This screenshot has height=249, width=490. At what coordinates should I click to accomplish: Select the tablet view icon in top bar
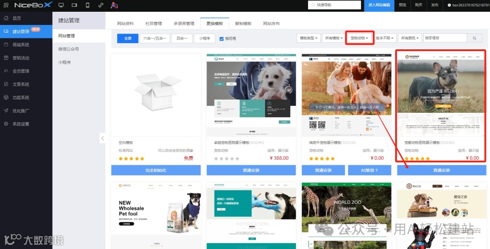coord(74,5)
